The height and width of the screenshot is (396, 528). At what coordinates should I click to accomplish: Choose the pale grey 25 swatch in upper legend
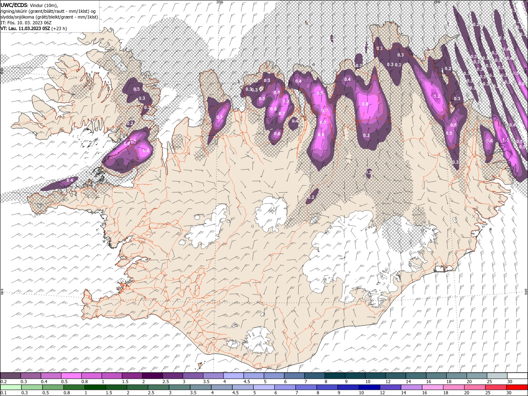click(x=497, y=376)
